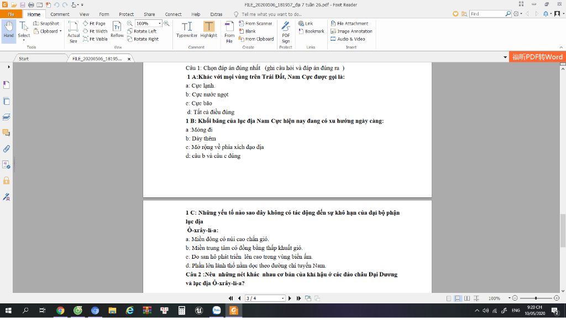Insert Audio & Video
The height and width of the screenshot is (326, 566).
click(348, 39)
